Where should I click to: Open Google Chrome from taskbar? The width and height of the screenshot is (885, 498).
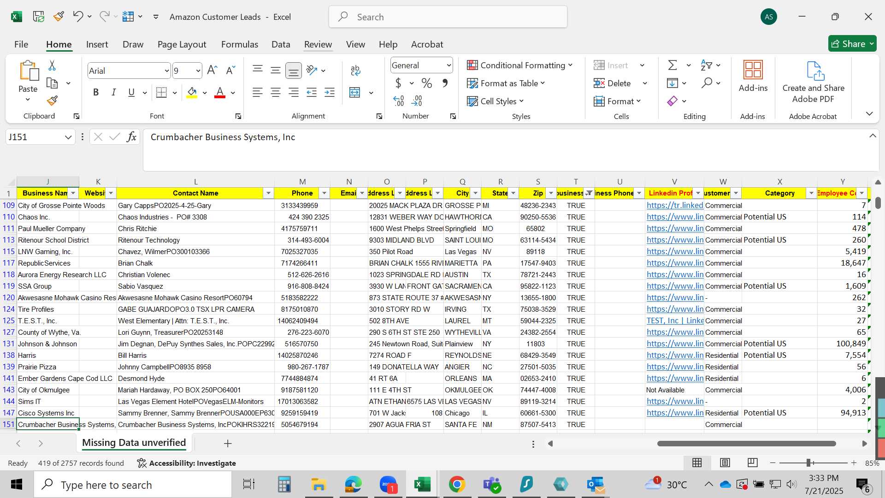coord(457,485)
